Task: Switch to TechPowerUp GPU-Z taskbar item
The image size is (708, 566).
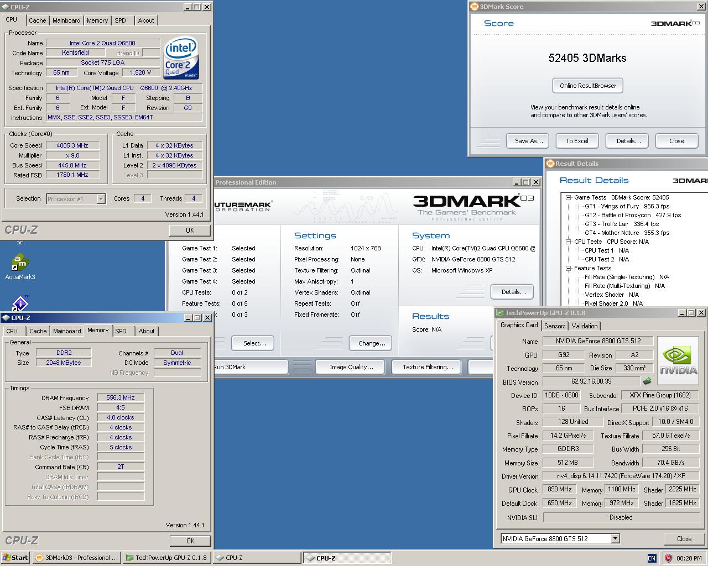Action: [x=166, y=558]
